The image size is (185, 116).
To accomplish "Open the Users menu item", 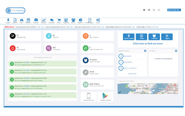I will 73,21.
